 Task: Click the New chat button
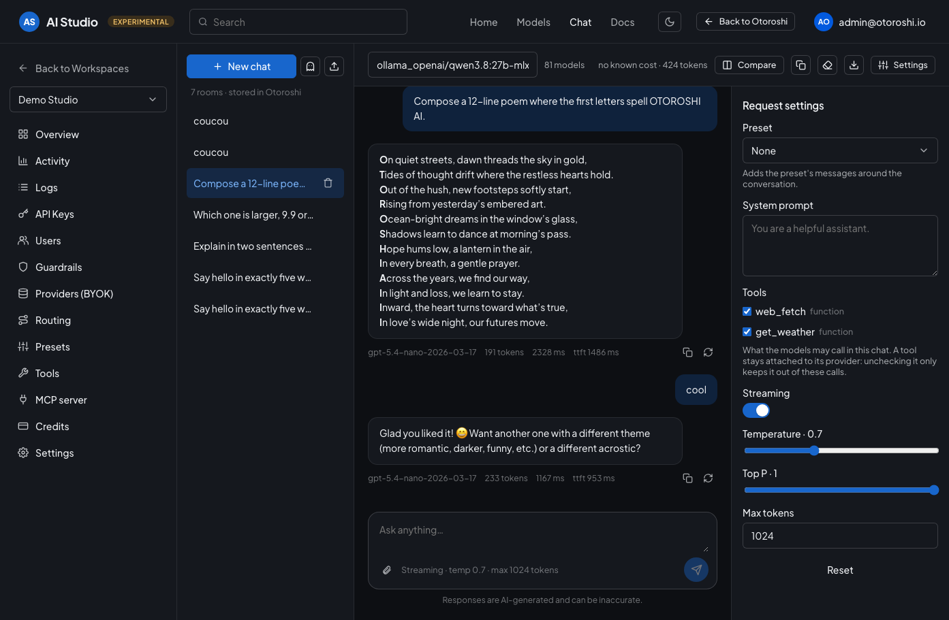click(241, 66)
